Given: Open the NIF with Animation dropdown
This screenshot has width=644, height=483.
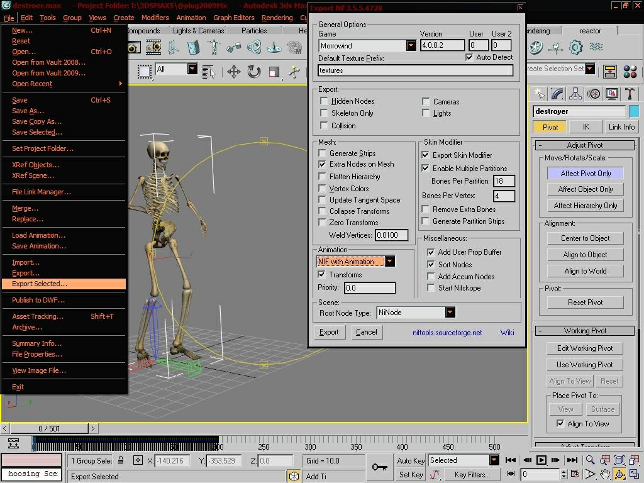Looking at the screenshot, I should [x=390, y=261].
